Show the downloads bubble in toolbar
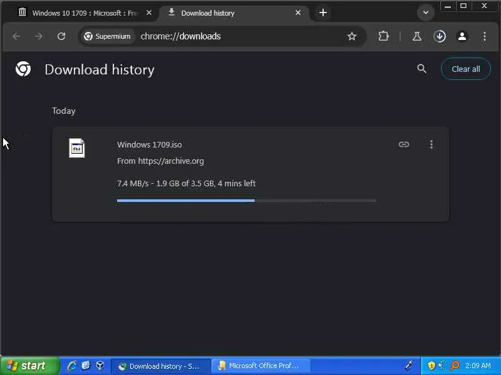501x375 pixels. click(440, 36)
